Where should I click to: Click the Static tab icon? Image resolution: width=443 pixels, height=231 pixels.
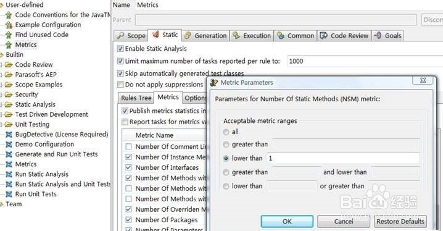[x=155, y=35]
